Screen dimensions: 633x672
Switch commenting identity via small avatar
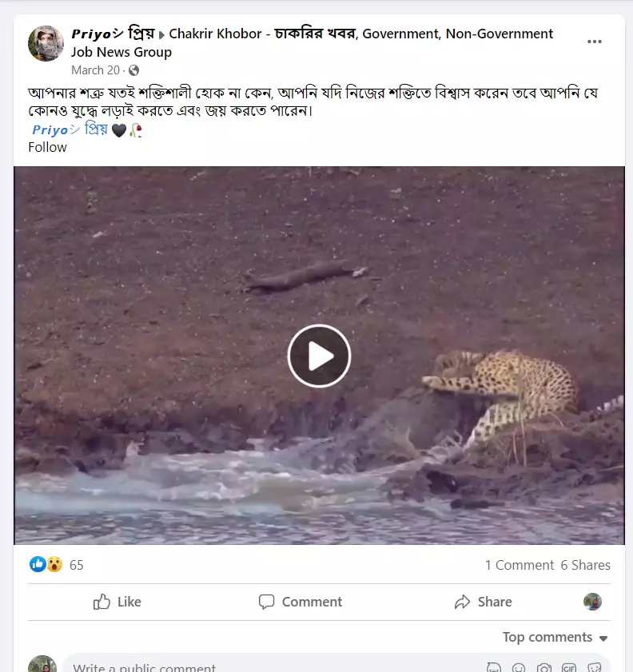click(x=592, y=602)
